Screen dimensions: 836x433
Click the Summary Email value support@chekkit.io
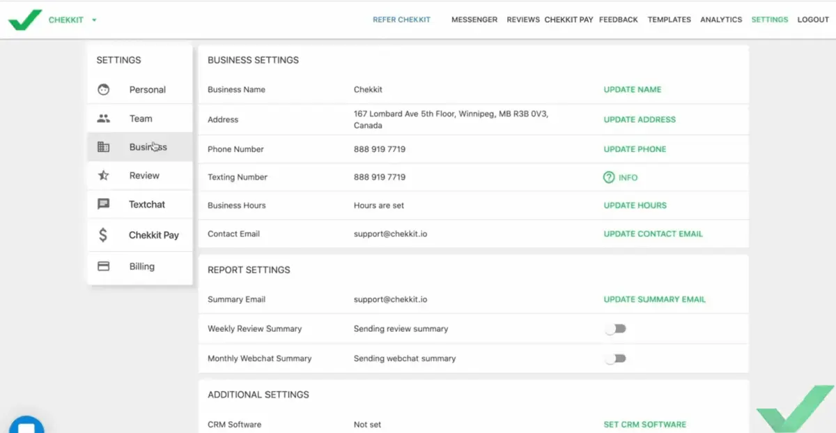click(x=390, y=300)
